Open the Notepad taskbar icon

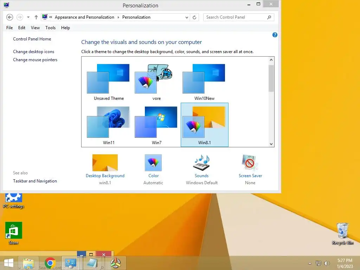(x=93, y=263)
